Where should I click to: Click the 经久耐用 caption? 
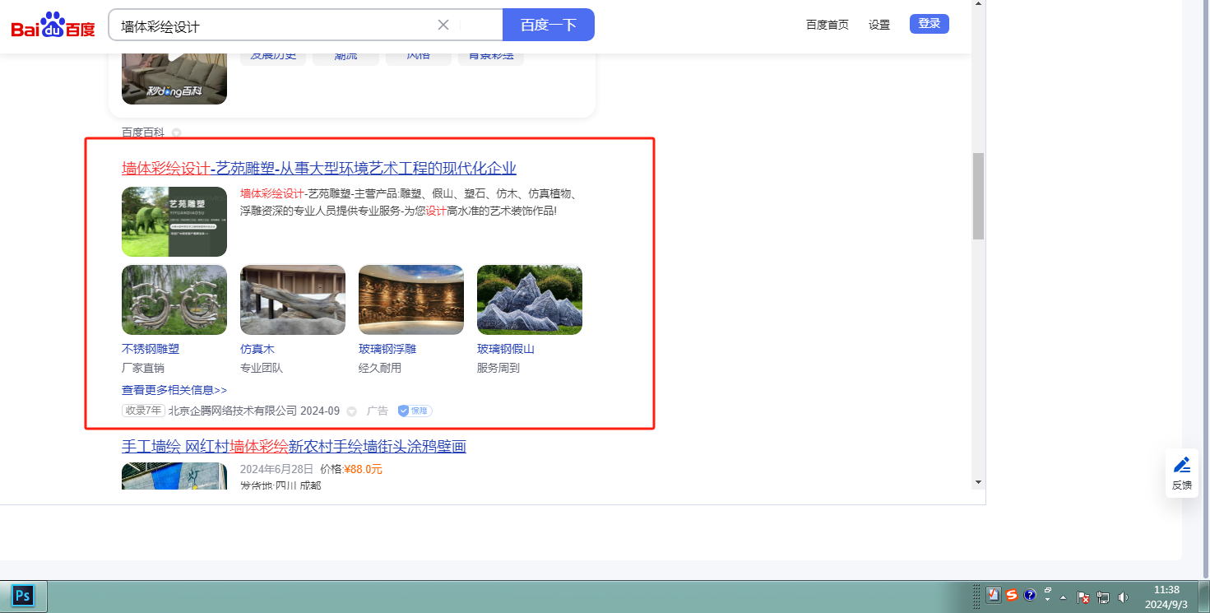point(380,368)
